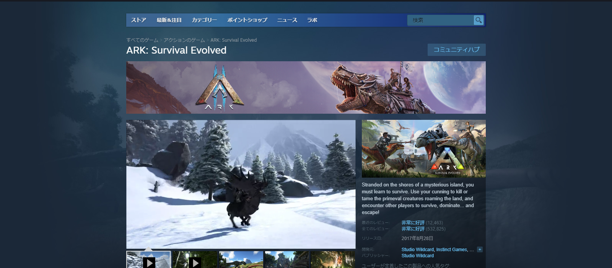Screen dimensions: 612x268
Task: Open the ストア menu
Action: (138, 20)
